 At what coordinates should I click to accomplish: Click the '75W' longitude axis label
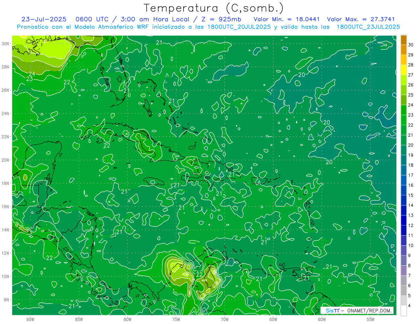pos(176,319)
